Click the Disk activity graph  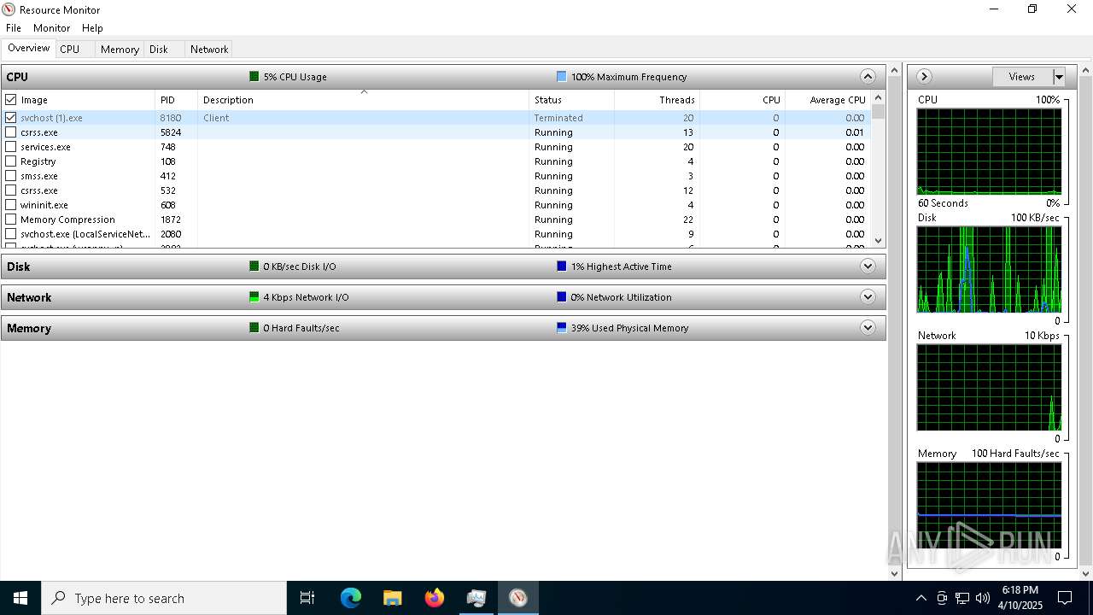989,269
